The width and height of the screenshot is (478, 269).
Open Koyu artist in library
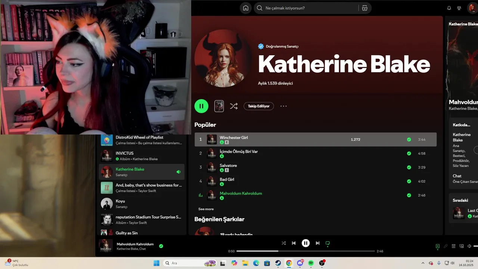point(142,204)
